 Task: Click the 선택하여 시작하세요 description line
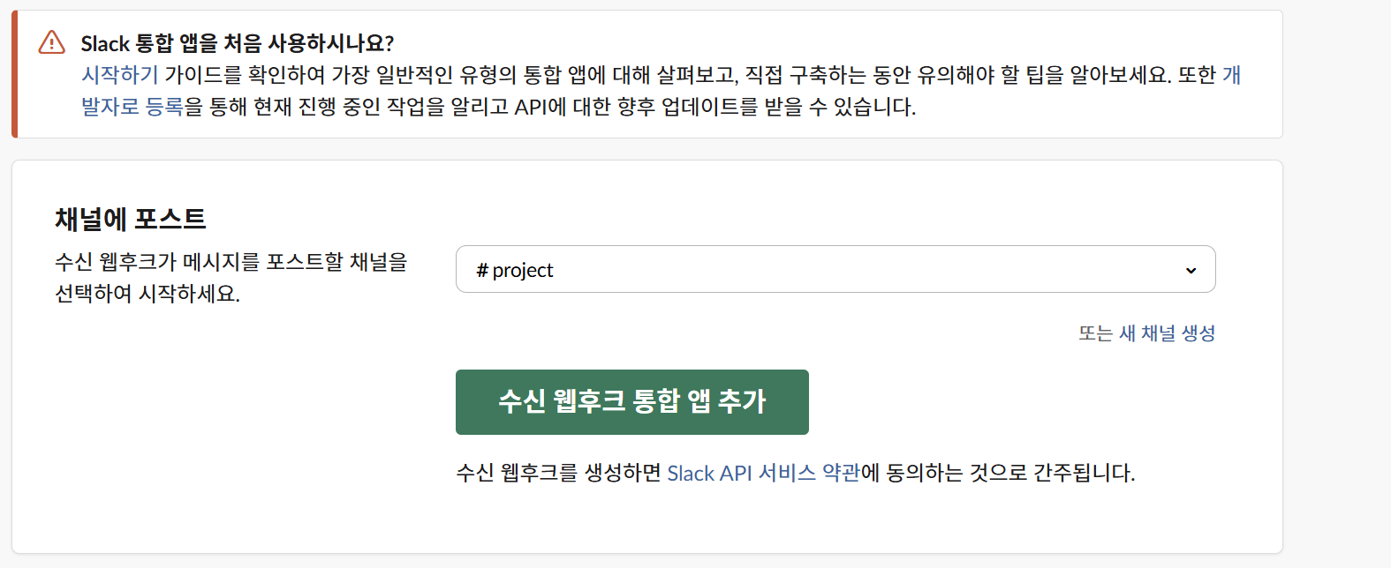tap(147, 294)
